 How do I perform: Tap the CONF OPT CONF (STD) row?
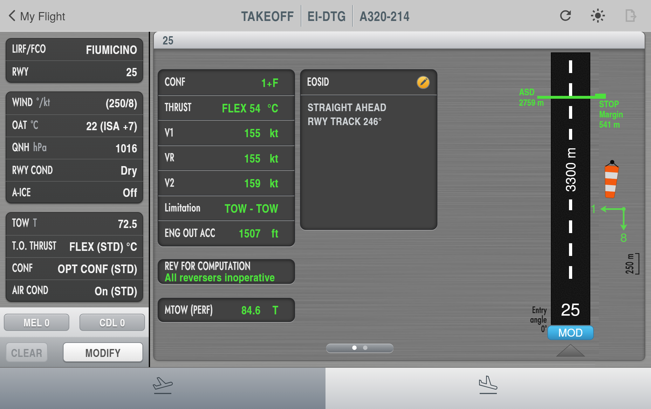point(74,269)
